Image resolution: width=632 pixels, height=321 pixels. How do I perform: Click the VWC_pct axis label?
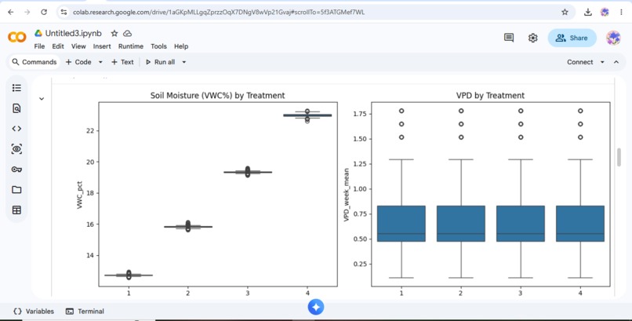(79, 194)
